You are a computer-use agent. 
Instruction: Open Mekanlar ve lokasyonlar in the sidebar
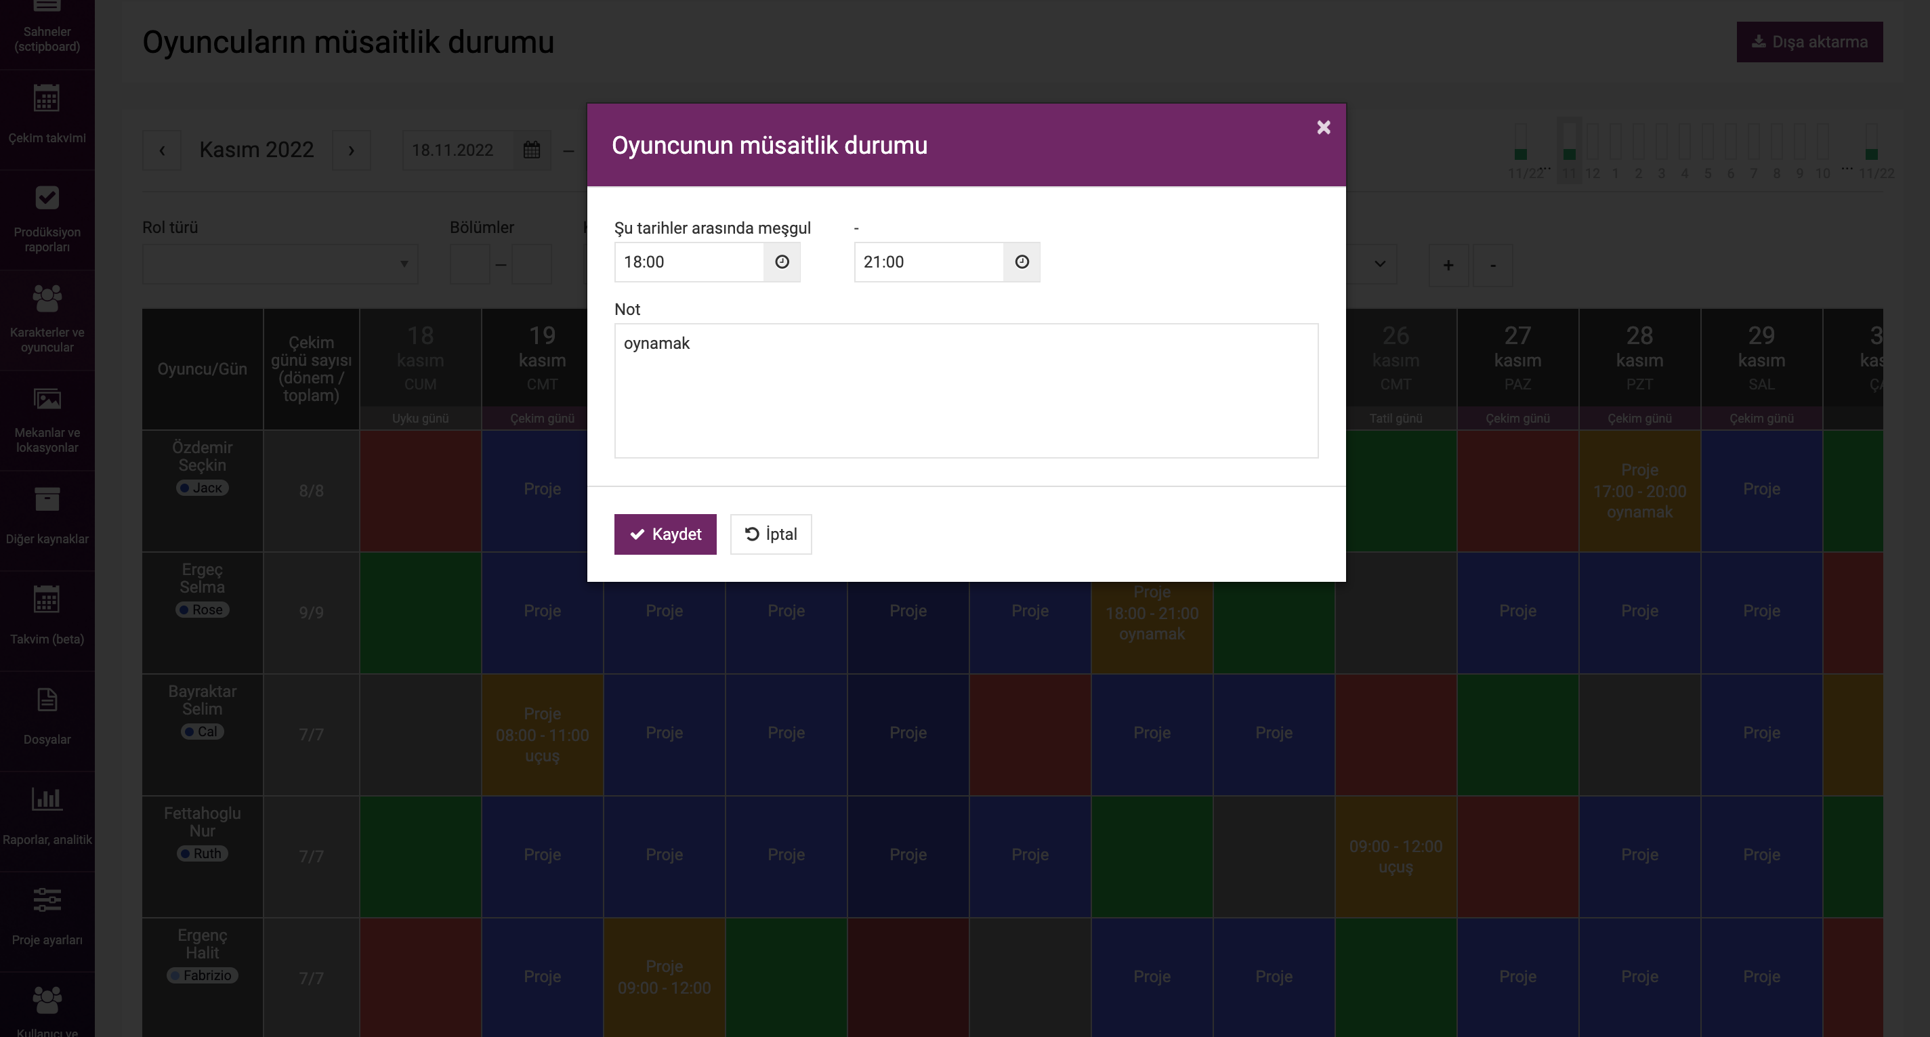click(x=47, y=421)
